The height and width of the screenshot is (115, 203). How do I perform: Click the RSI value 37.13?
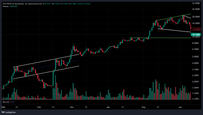(12, 102)
